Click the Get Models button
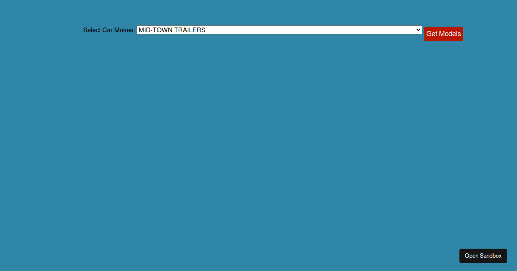The width and height of the screenshot is (517, 271). point(443,34)
